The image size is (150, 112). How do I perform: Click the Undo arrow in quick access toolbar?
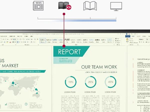132,34
